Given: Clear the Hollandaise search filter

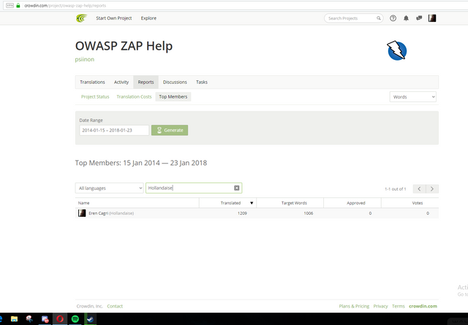Looking at the screenshot, I should click(x=237, y=188).
